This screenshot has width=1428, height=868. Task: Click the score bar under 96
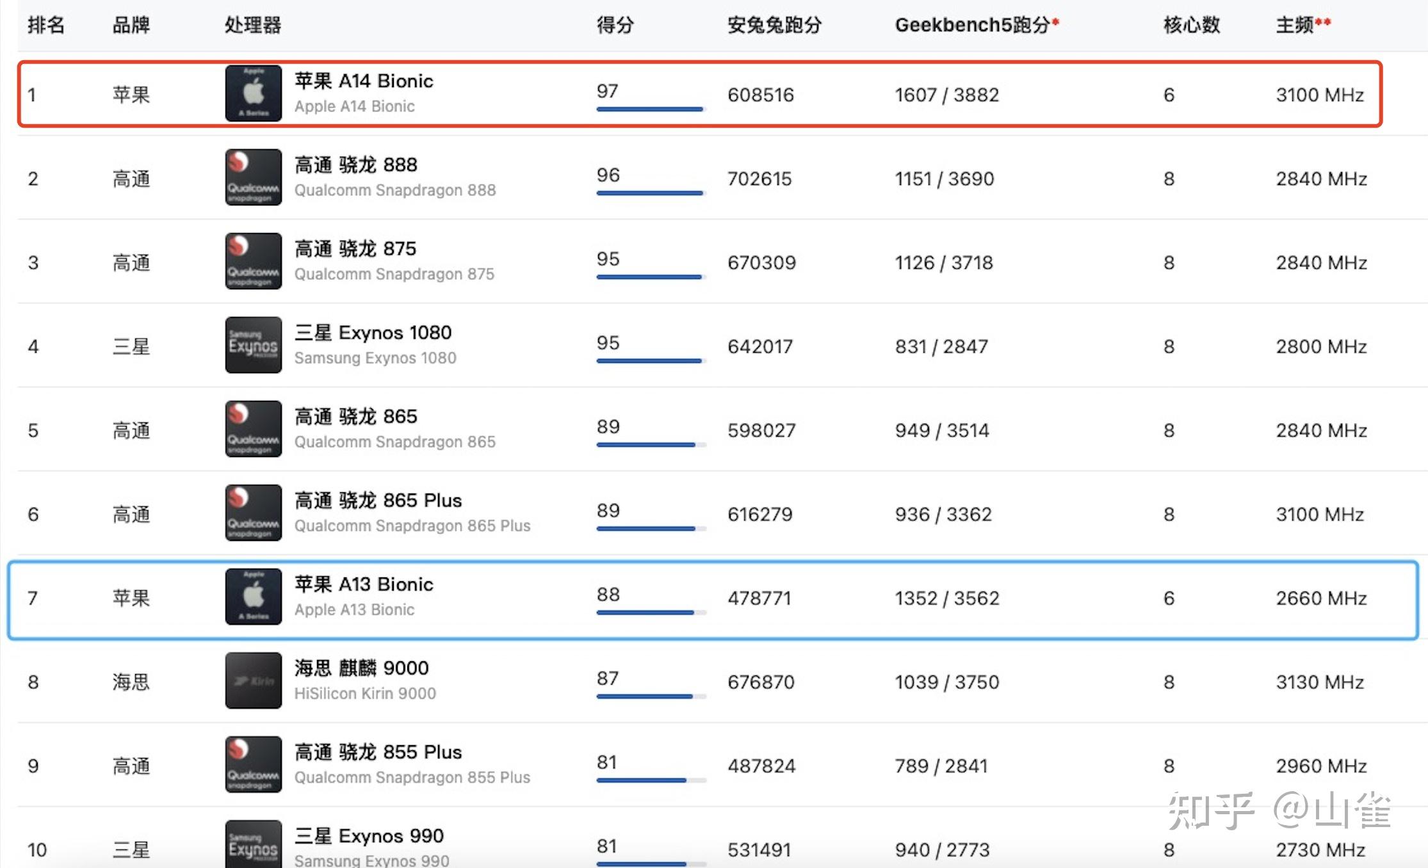pos(651,193)
